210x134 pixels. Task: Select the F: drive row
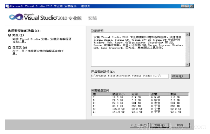coord(140,106)
